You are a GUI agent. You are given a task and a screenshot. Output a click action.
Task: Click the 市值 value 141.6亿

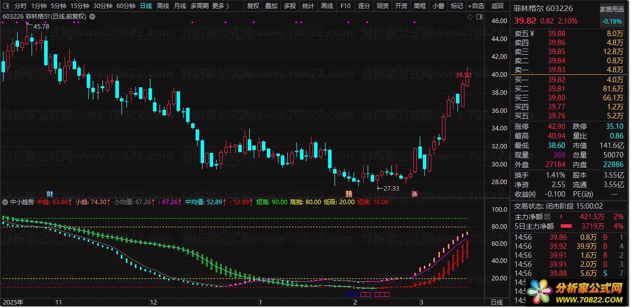612,145
